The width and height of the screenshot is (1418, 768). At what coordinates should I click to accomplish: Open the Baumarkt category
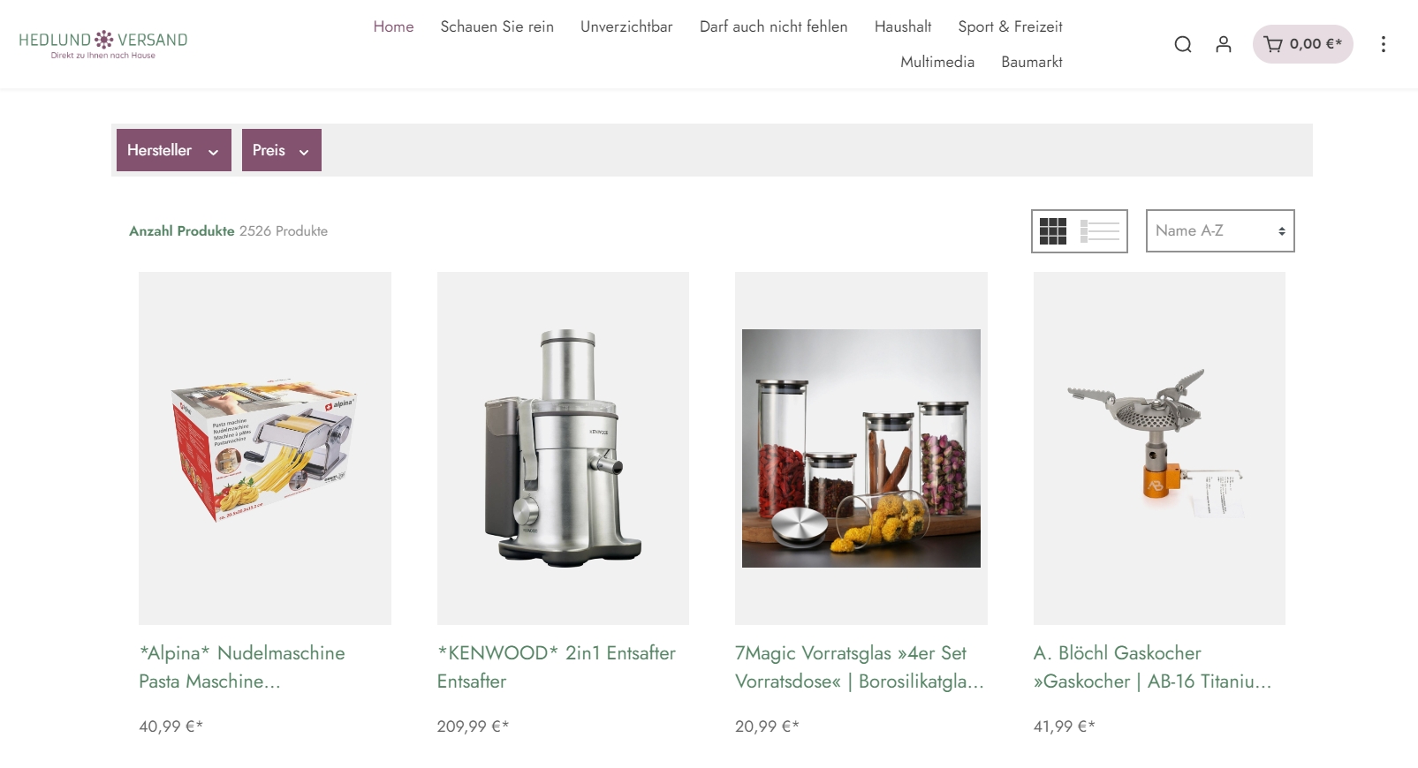point(1032,62)
